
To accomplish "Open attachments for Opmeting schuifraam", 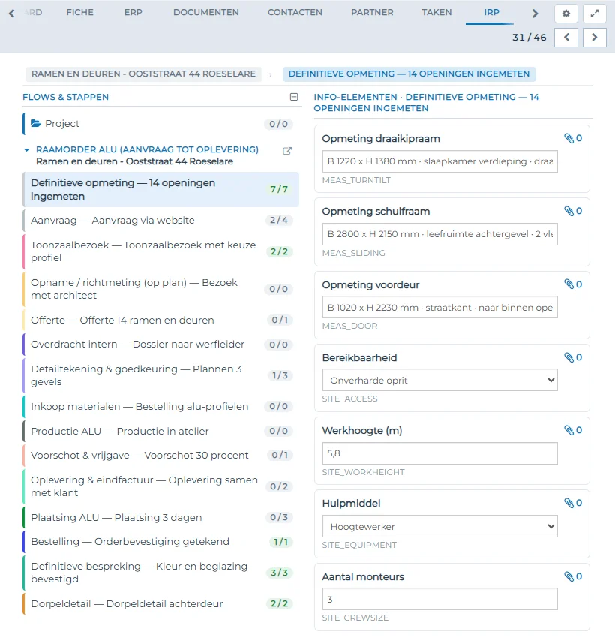I will click(x=573, y=211).
